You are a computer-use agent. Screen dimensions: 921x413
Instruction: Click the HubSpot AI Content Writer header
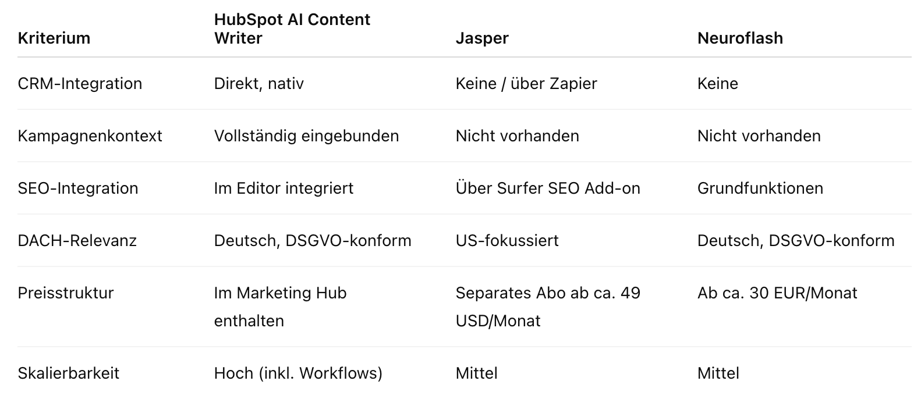click(292, 29)
